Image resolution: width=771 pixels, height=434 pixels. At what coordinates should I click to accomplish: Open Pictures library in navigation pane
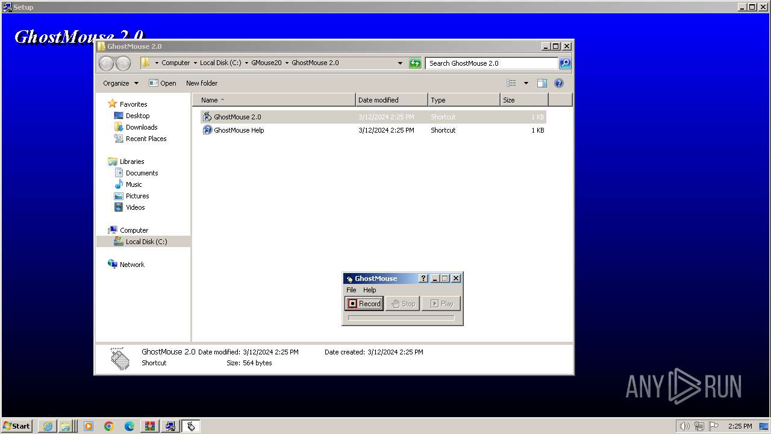pyautogui.click(x=137, y=196)
